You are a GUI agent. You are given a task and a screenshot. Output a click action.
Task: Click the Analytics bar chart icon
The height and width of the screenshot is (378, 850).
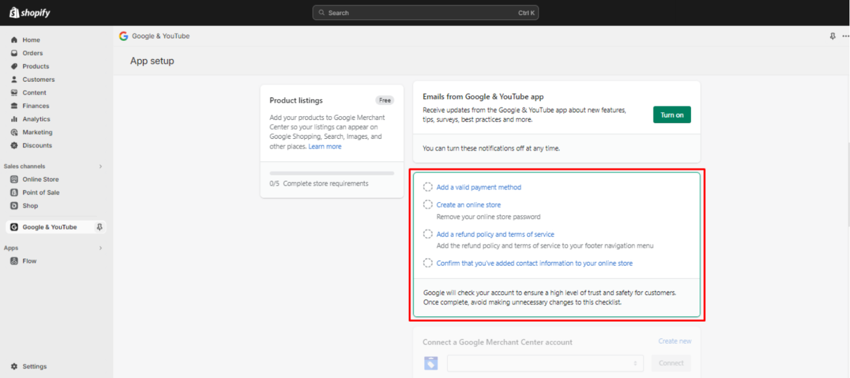coord(14,119)
